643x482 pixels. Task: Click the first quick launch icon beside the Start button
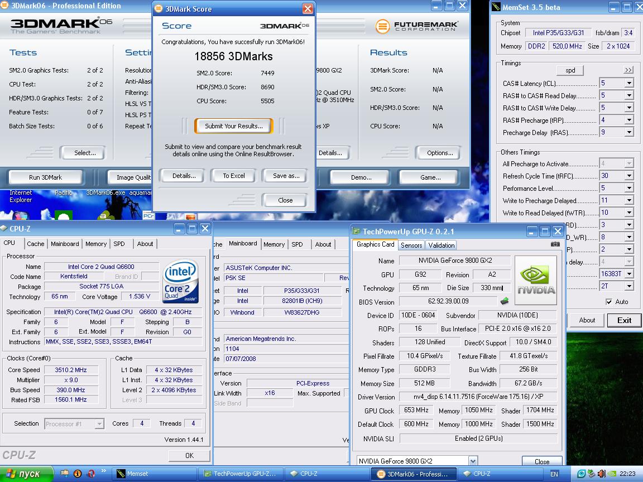coord(64,474)
